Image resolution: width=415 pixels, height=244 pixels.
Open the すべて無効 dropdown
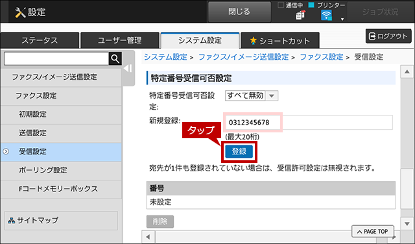pos(252,95)
